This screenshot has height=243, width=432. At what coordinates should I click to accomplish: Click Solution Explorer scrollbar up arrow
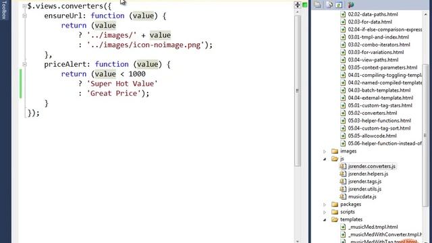pos(425,14)
